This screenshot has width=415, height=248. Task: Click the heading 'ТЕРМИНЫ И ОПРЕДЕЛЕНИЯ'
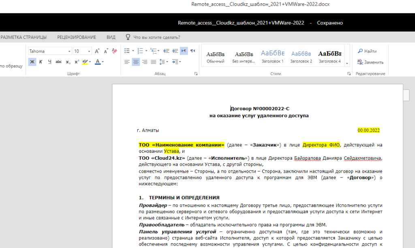click(x=184, y=197)
